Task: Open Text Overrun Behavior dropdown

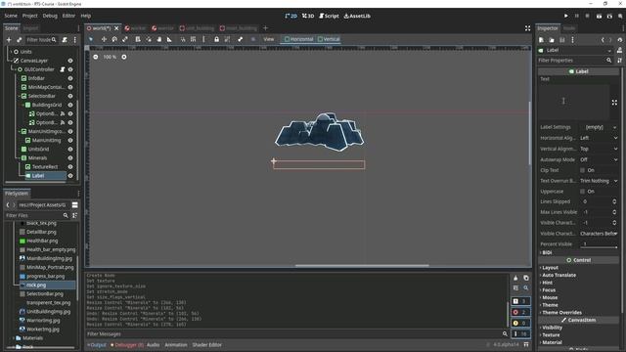Action: point(599,181)
